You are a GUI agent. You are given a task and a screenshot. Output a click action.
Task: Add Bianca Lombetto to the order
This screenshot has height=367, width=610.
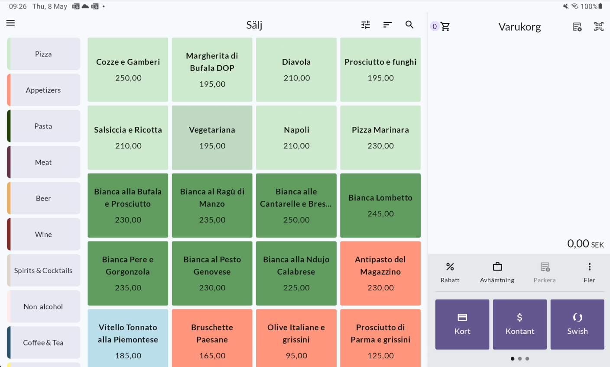coord(380,205)
